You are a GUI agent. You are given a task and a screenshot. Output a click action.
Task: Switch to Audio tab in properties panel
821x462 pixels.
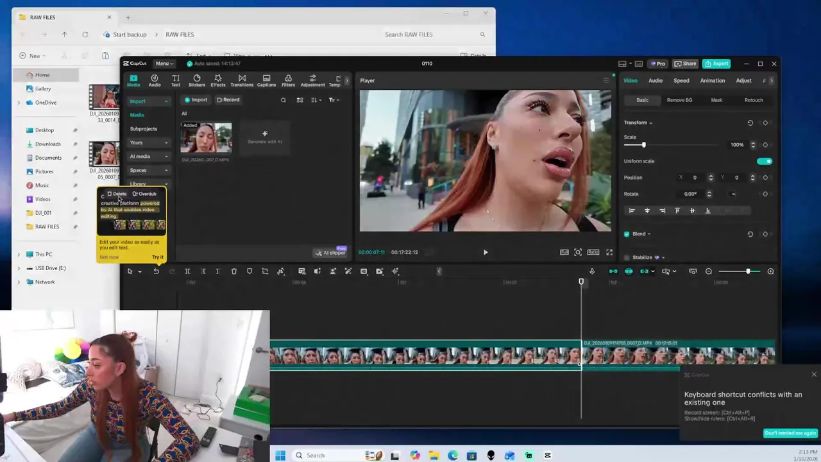coord(655,81)
